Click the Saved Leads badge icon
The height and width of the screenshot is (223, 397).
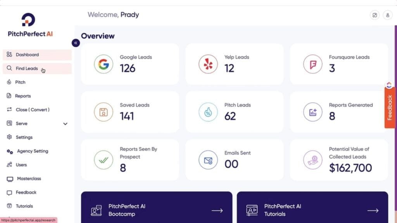point(102,112)
